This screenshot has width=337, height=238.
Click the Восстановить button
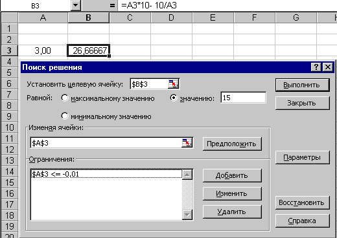click(303, 202)
